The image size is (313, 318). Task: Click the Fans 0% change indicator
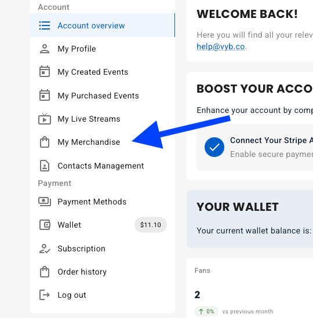206,311
